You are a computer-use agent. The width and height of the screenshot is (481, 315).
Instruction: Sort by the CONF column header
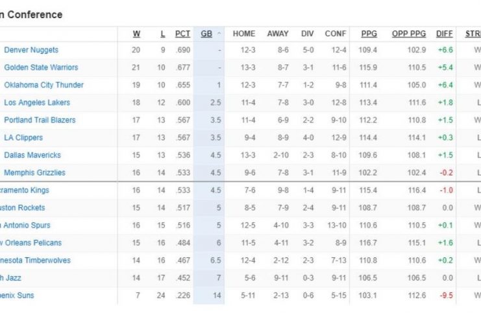pyautogui.click(x=336, y=34)
